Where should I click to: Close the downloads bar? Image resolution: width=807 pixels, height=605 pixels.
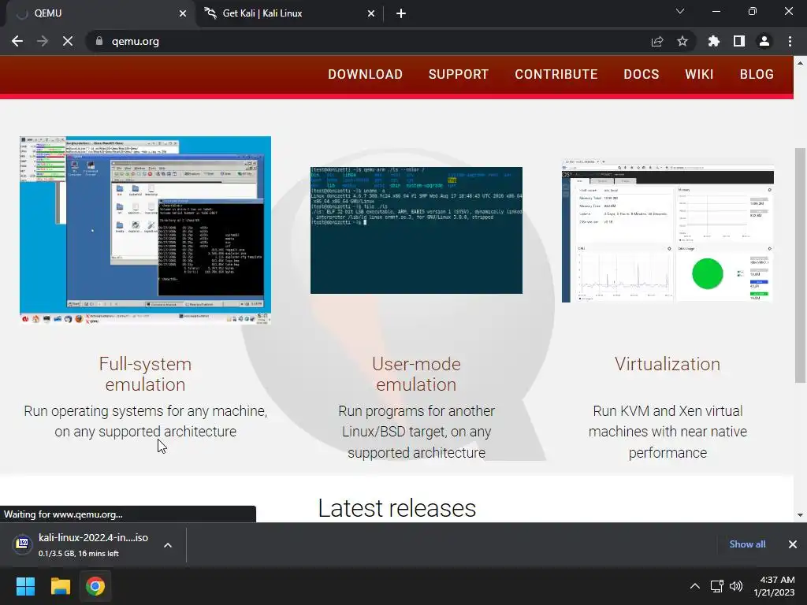[793, 544]
